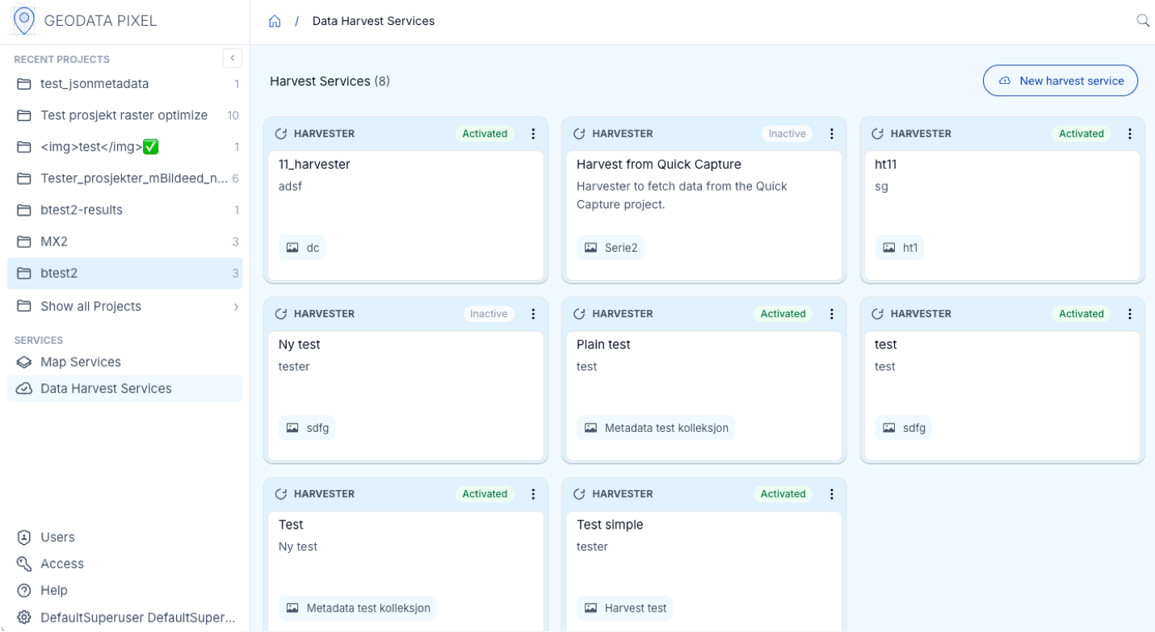Open project test_jsonmetadata
This screenshot has height=632, width=1155.
pos(124,84)
